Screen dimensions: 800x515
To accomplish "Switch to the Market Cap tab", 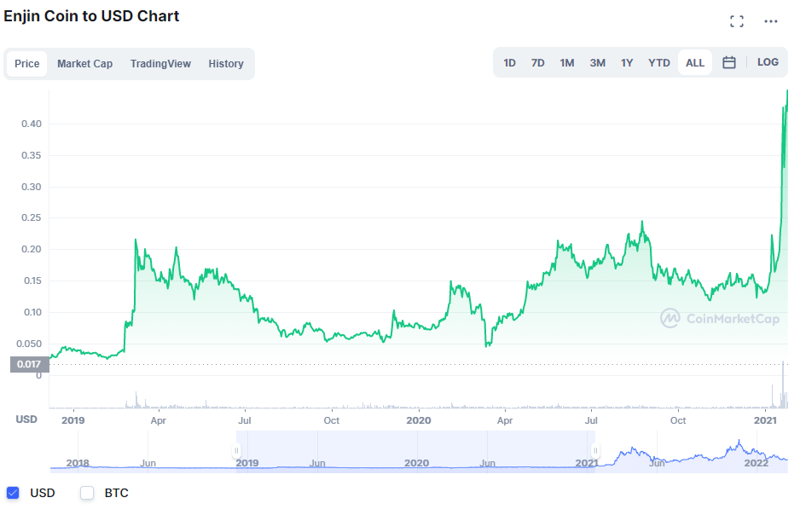I will 84,63.
